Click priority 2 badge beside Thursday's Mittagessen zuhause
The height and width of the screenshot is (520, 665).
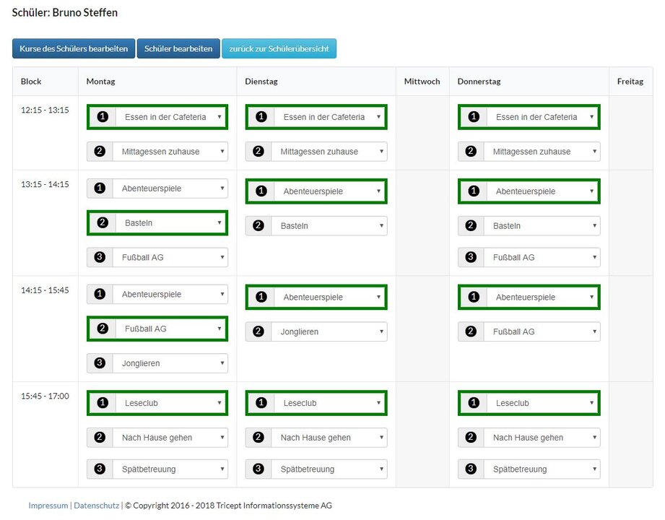(x=471, y=152)
